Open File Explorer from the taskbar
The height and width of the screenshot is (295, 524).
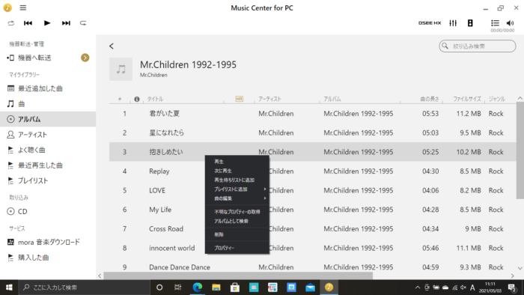216,288
